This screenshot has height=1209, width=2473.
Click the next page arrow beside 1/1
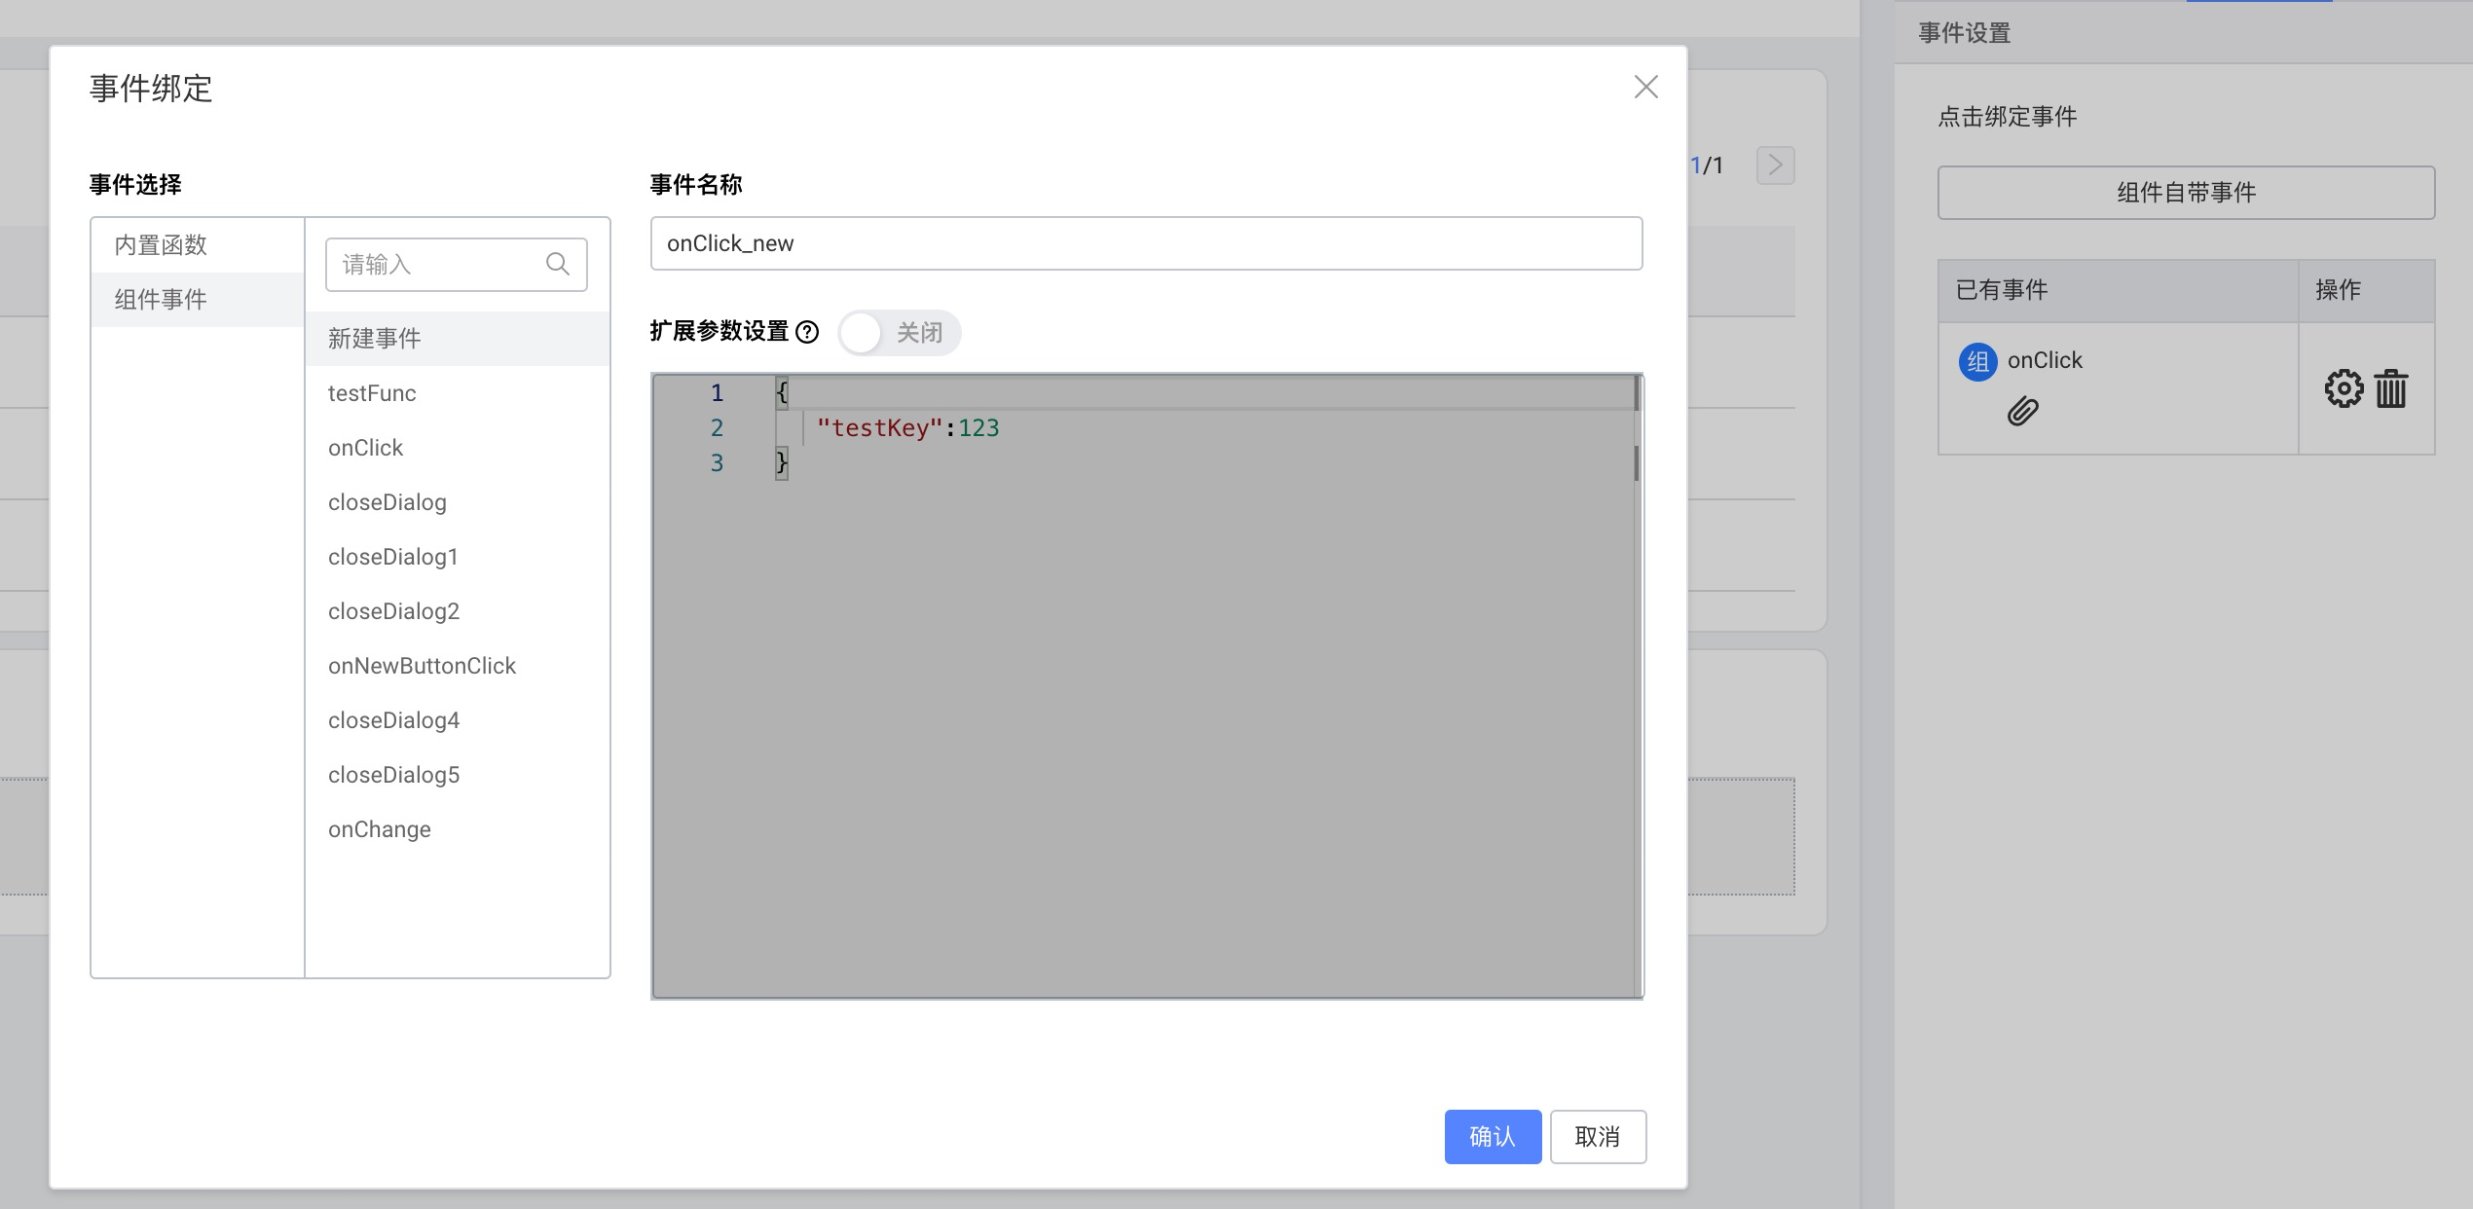[x=1775, y=165]
